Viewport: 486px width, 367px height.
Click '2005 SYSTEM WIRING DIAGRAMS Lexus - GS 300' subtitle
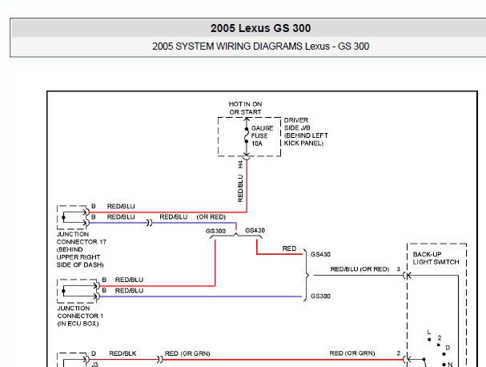coord(260,46)
